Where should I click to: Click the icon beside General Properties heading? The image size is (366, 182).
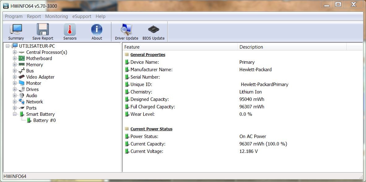pyautogui.click(x=127, y=55)
